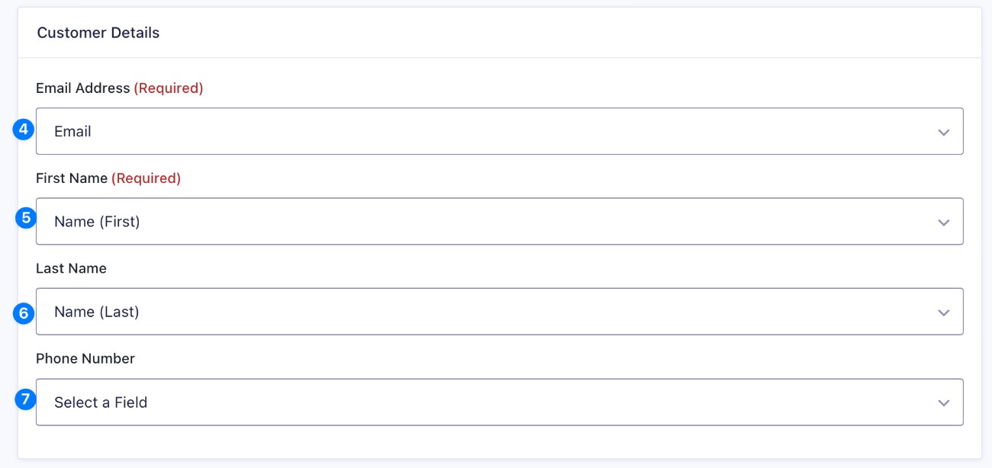Screen dimensions: 992x468
Task: Click the number 7 step badge
Action: point(26,399)
